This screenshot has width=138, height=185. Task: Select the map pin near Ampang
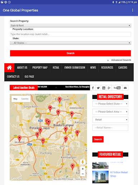(x=77, y=133)
